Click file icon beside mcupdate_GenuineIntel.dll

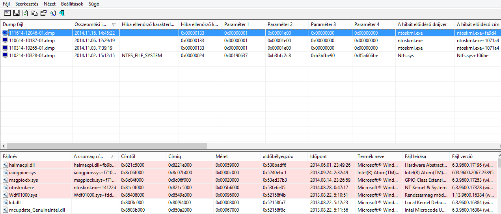coord(5,210)
